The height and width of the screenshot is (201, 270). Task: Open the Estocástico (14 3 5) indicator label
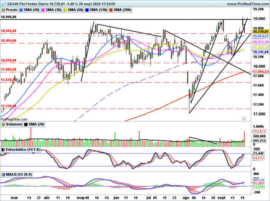[22, 149]
